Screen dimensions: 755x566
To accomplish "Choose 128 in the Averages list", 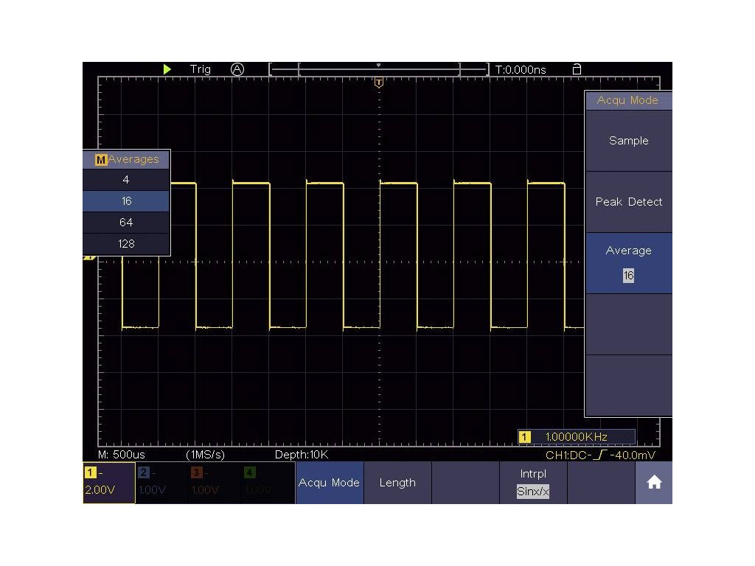I will click(x=126, y=244).
